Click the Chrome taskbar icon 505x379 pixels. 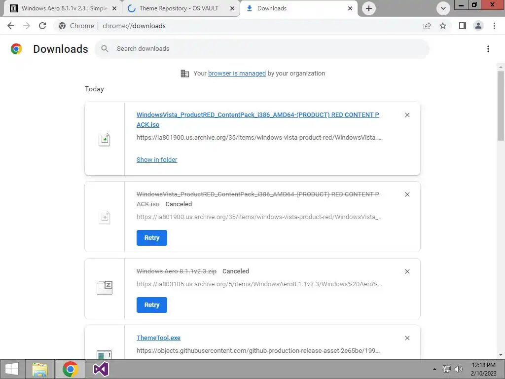pyautogui.click(x=70, y=369)
